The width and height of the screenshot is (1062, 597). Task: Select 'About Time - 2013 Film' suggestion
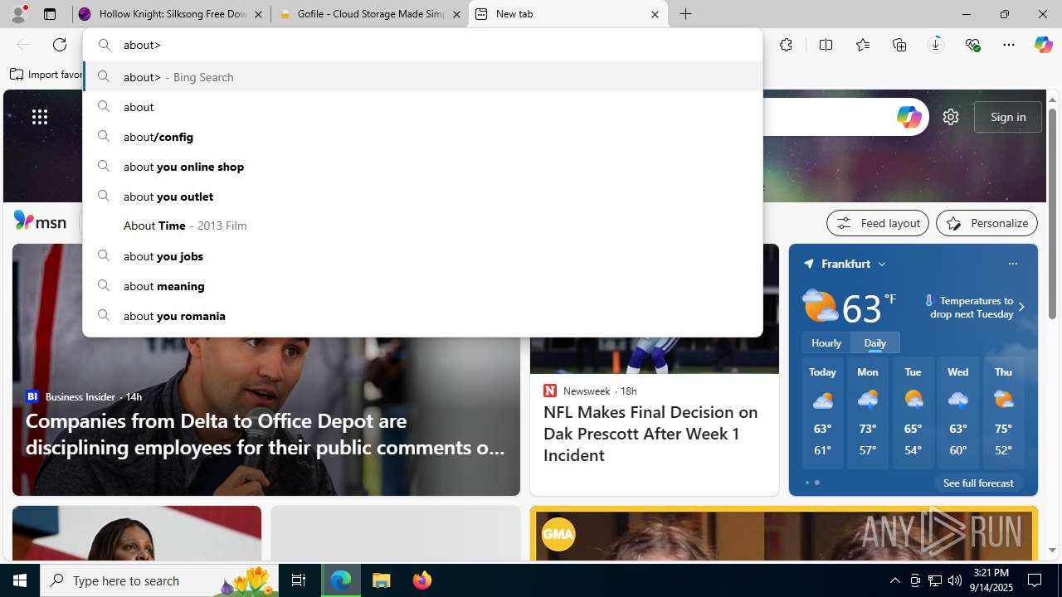[422, 226]
